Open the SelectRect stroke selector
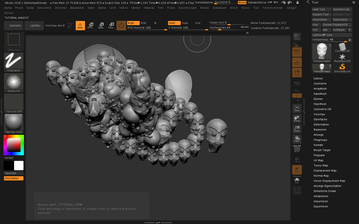359x224 pixels. (x=14, y=42)
